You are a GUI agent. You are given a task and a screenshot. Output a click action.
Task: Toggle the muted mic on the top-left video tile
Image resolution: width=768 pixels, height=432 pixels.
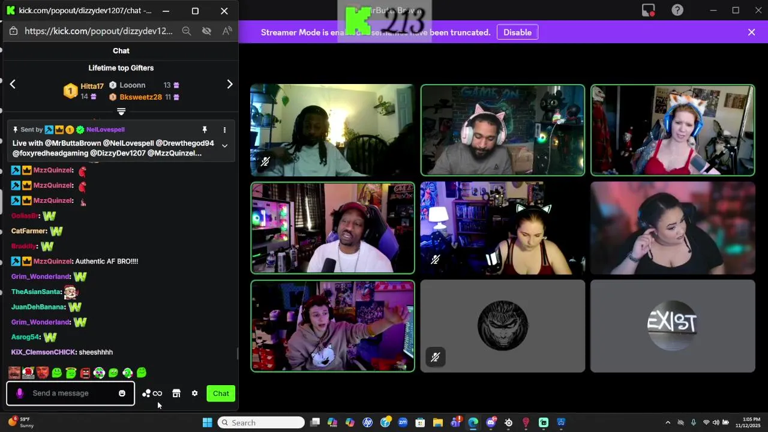coord(265,161)
